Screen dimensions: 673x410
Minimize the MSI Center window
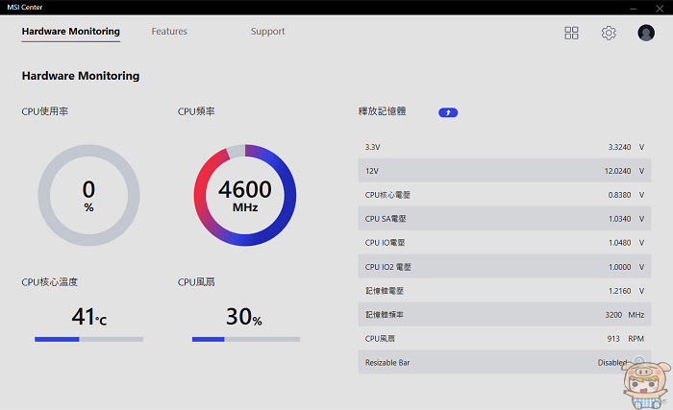633,8
